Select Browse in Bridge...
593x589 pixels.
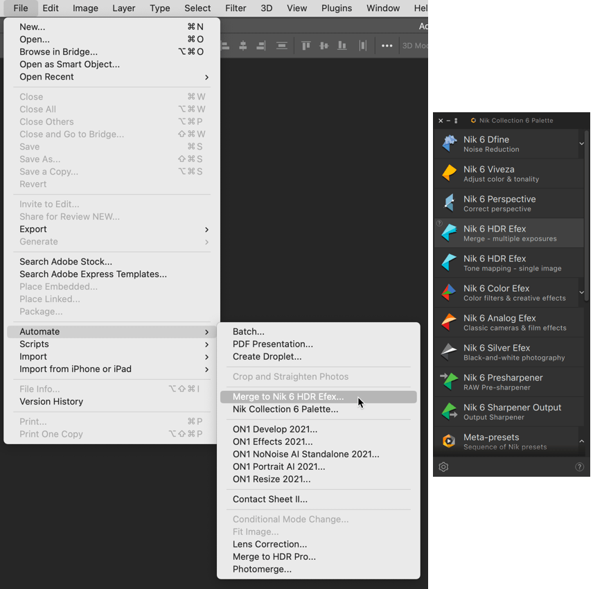tap(112, 52)
